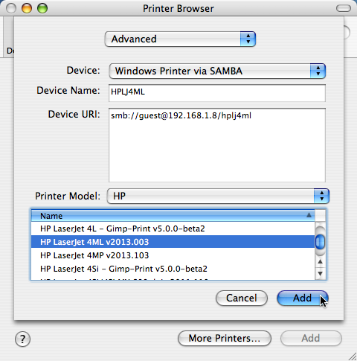
Task: Select highlighted HP LaserJet 4ML v2013.003 row
Action: [173, 242]
